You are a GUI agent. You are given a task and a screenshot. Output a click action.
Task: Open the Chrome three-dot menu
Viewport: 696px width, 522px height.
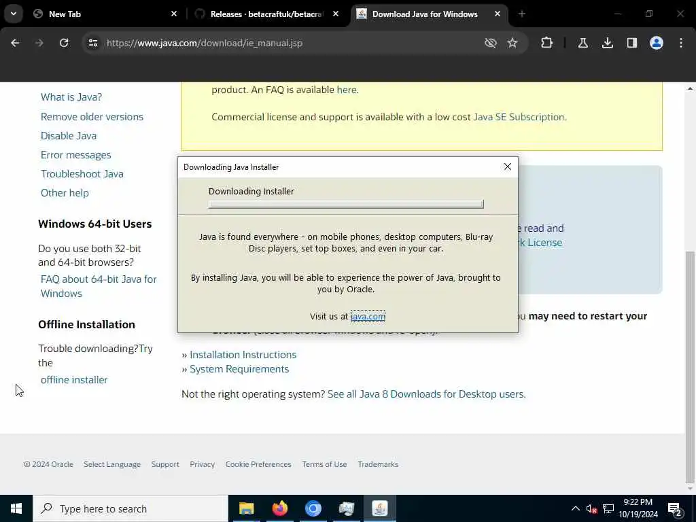click(x=681, y=43)
